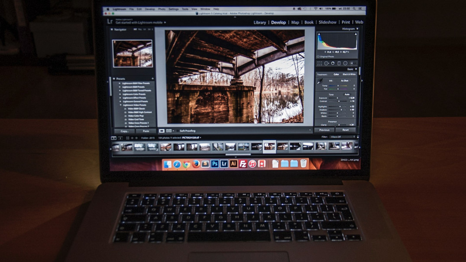
Task: Pick the White Balance eyedropper tool
Action: (x=320, y=81)
